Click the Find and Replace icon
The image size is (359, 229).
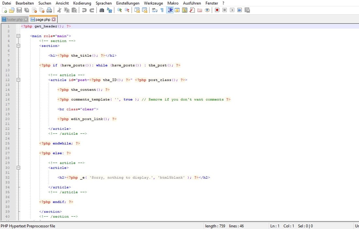pos(109,10)
